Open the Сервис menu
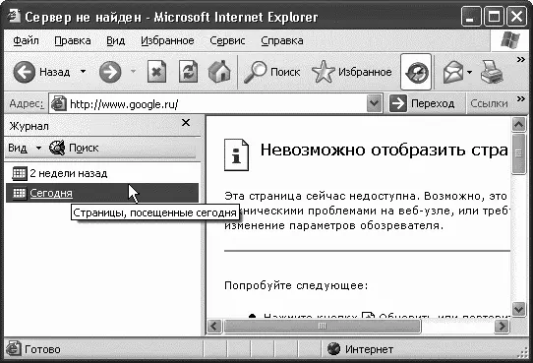Image resolution: width=533 pixels, height=363 pixels. pos(227,40)
